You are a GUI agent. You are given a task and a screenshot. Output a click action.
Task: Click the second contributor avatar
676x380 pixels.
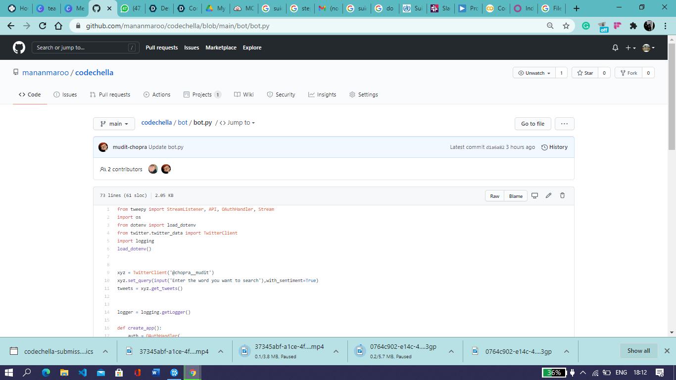(x=166, y=169)
